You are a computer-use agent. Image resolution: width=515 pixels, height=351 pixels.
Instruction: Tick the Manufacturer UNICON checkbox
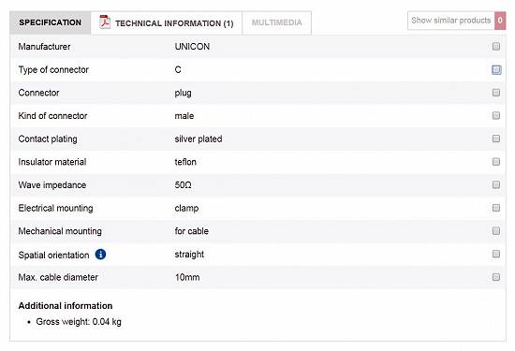496,46
